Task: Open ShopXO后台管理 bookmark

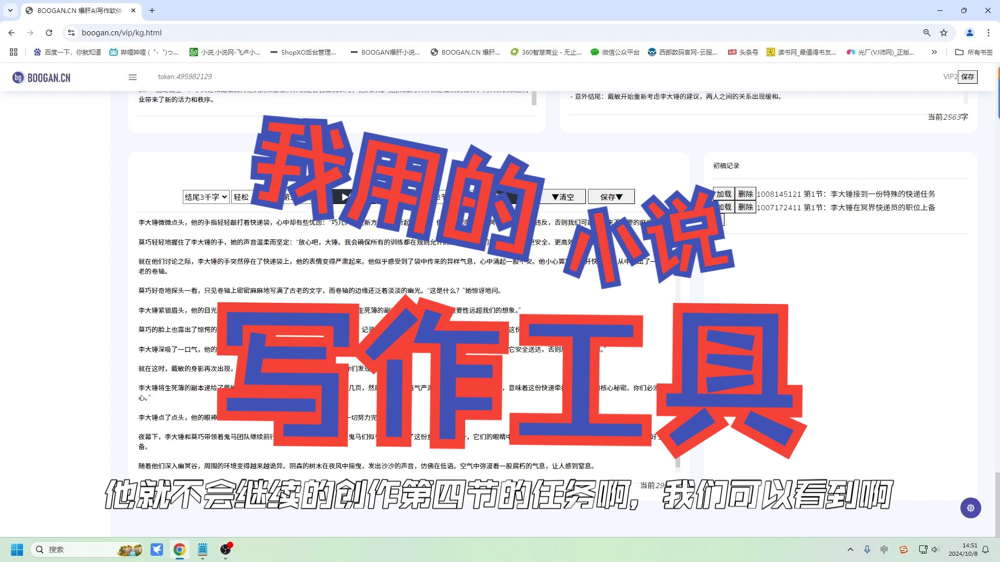Action: [x=303, y=52]
